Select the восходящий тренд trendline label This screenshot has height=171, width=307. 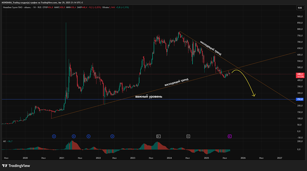(x=177, y=82)
